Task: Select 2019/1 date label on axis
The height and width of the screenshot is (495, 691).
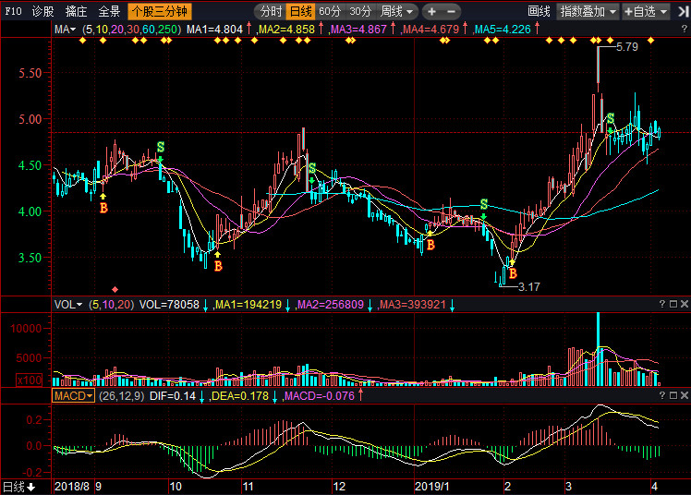Action: (x=432, y=487)
